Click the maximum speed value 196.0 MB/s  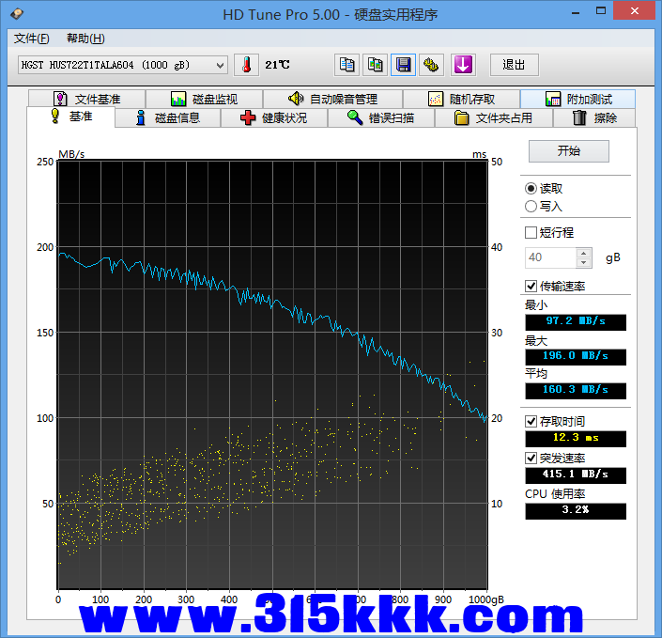pyautogui.click(x=576, y=357)
